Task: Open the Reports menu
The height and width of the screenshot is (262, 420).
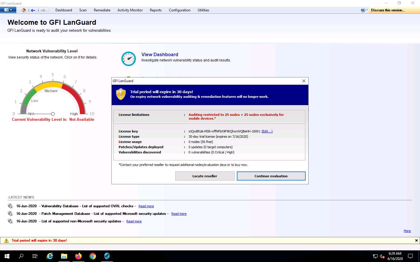Action: tap(156, 10)
